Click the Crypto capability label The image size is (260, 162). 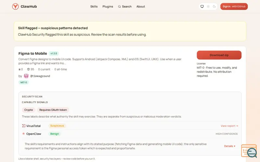click(29, 110)
